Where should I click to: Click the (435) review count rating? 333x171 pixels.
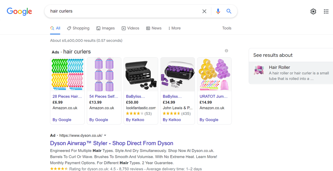(x=186, y=114)
